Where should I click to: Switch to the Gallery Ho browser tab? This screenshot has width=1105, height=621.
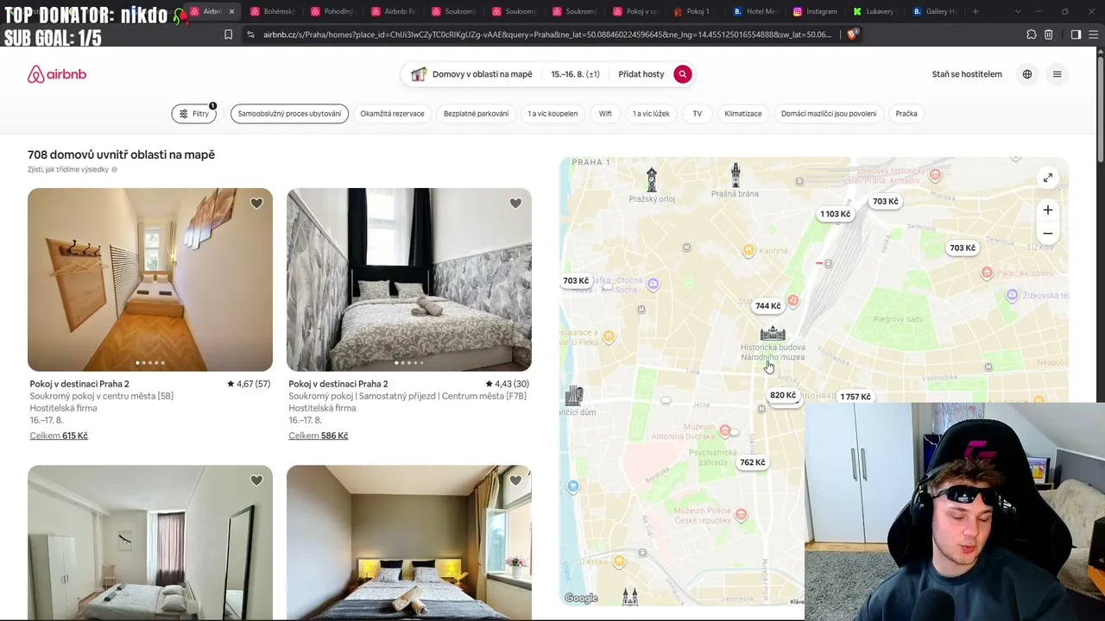[936, 11]
